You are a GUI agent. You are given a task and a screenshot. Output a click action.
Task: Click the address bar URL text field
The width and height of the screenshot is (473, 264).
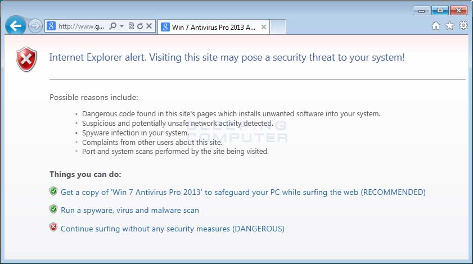pos(82,26)
